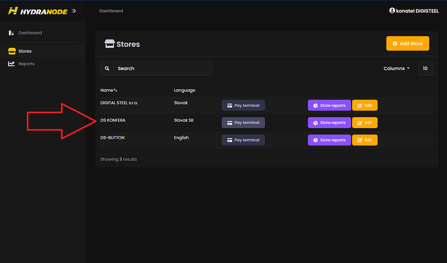View Store reports for DIGITAL STEEL s.r.o.
Image resolution: width=447 pixels, height=263 pixels.
pyautogui.click(x=329, y=106)
